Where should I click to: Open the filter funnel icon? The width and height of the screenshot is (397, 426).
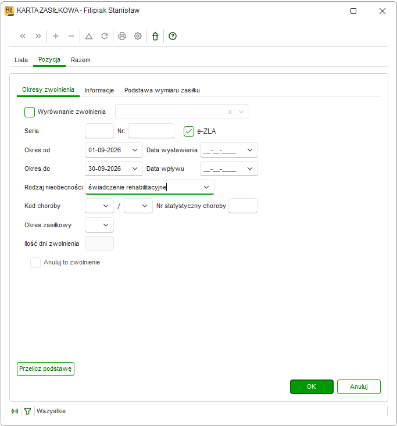pos(28,411)
